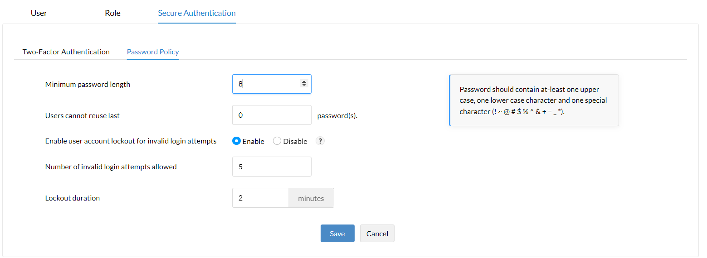Select the Disable radio button for lockout
Viewport: 707px width, 258px height.
(x=277, y=141)
